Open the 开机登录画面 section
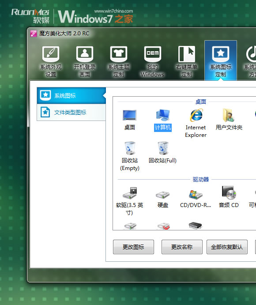The height and width of the screenshot is (305, 256). (85, 62)
